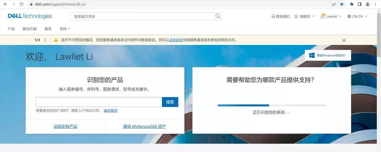Click the padlock site info icon
The image size is (381, 152).
(x=31, y=4)
